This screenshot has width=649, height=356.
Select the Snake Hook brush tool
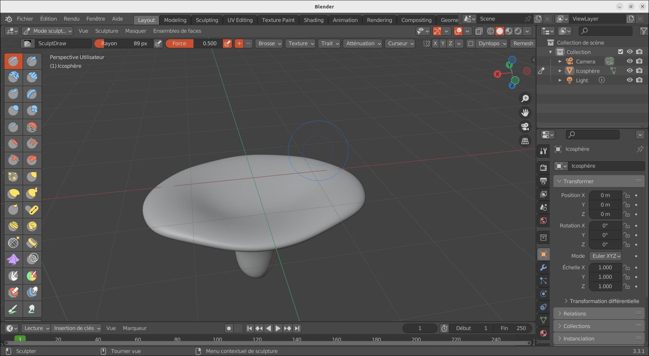pos(32,193)
